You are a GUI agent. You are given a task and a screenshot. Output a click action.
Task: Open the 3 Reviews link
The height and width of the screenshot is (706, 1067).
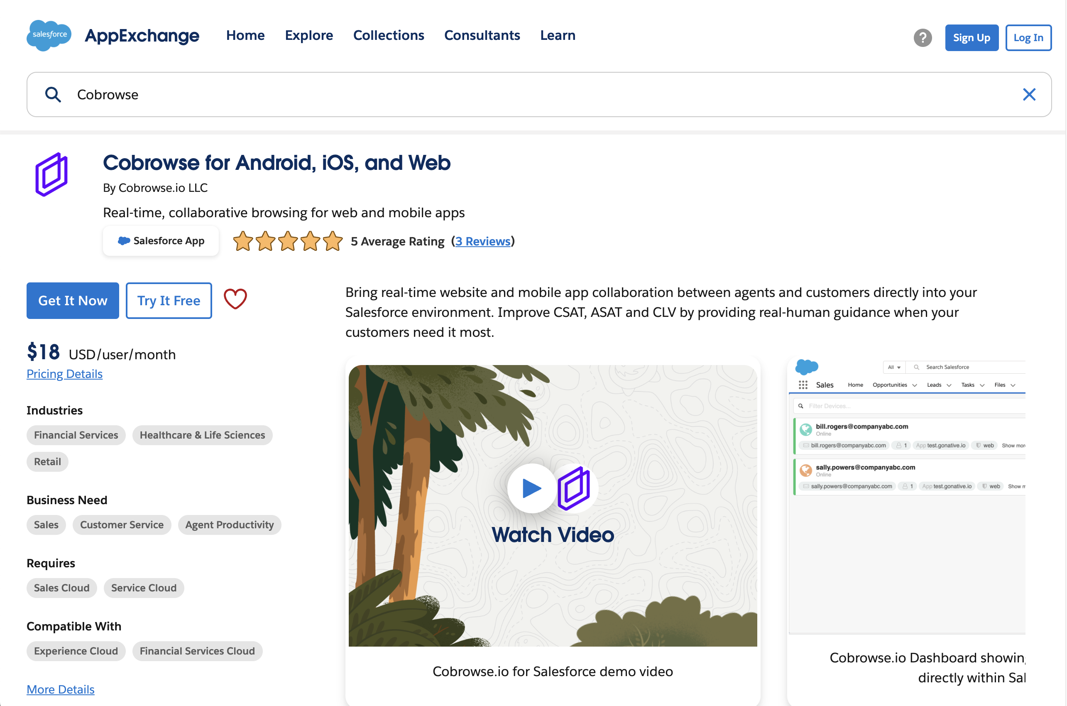coord(482,241)
